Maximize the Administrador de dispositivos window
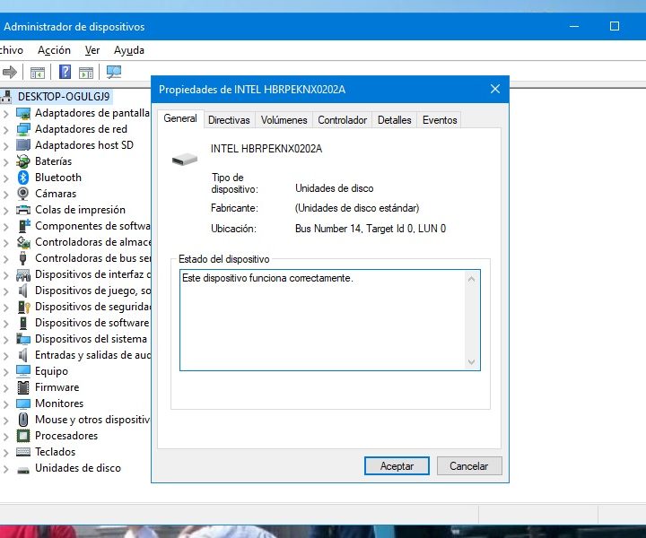The image size is (646, 538). [x=615, y=26]
